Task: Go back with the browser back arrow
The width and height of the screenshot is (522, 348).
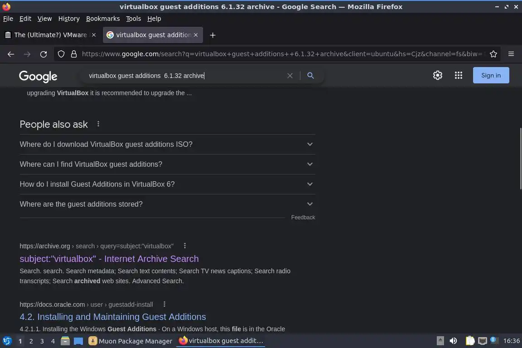Action: click(11, 54)
